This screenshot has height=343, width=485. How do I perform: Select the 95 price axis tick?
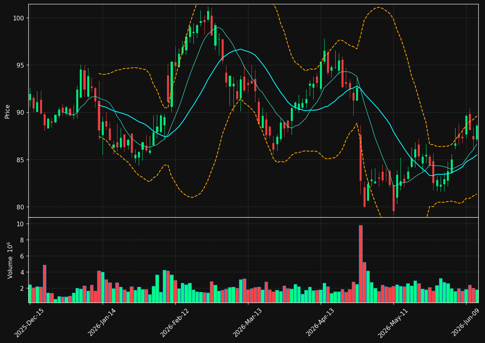[x=20, y=65]
